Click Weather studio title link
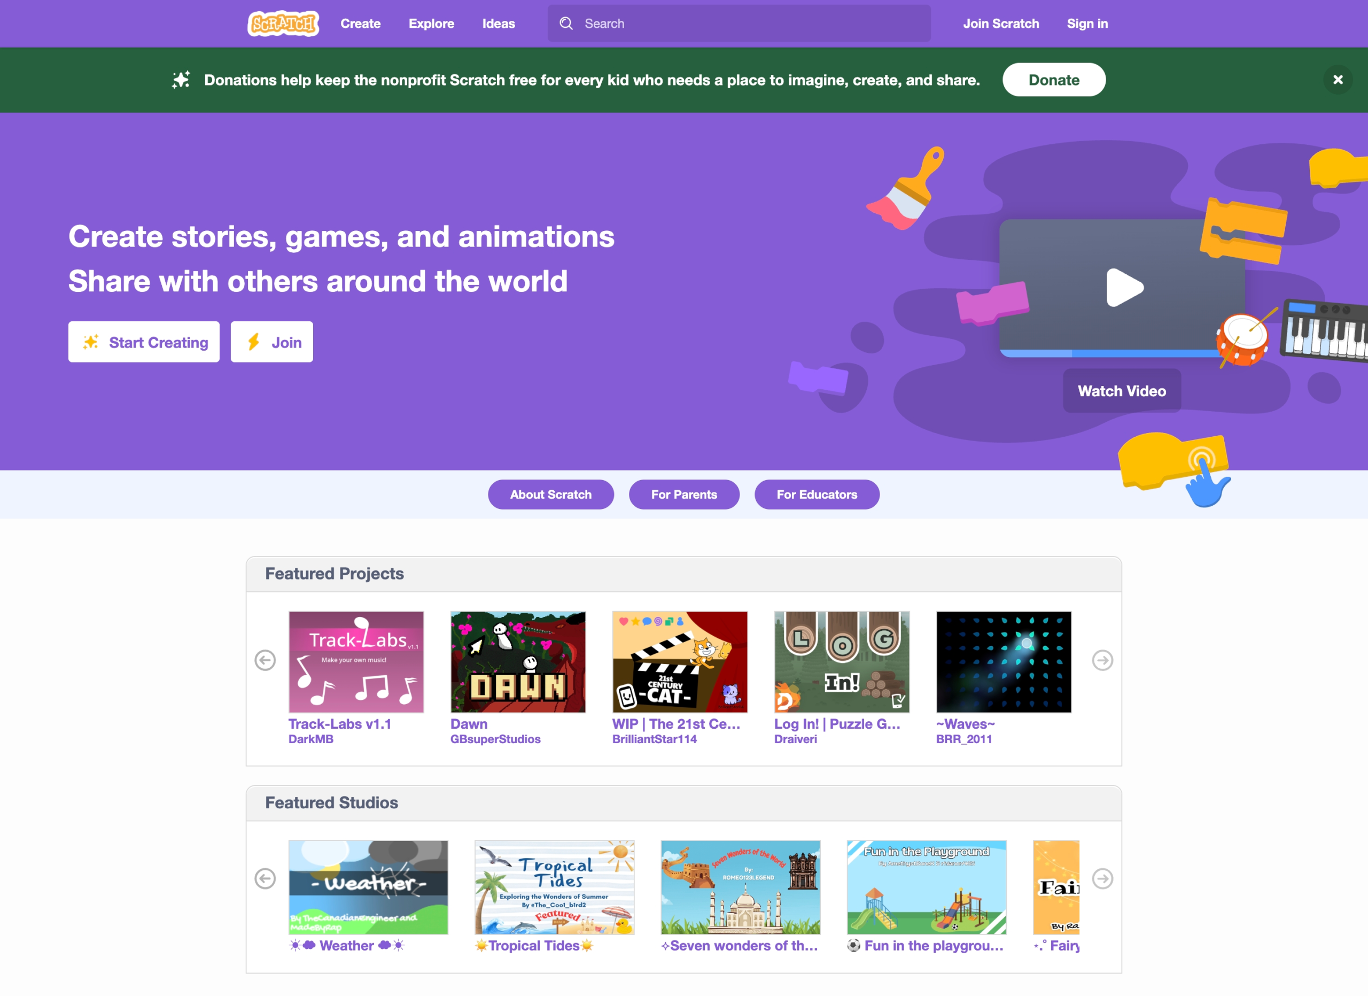The image size is (1368, 996). pos(347,946)
